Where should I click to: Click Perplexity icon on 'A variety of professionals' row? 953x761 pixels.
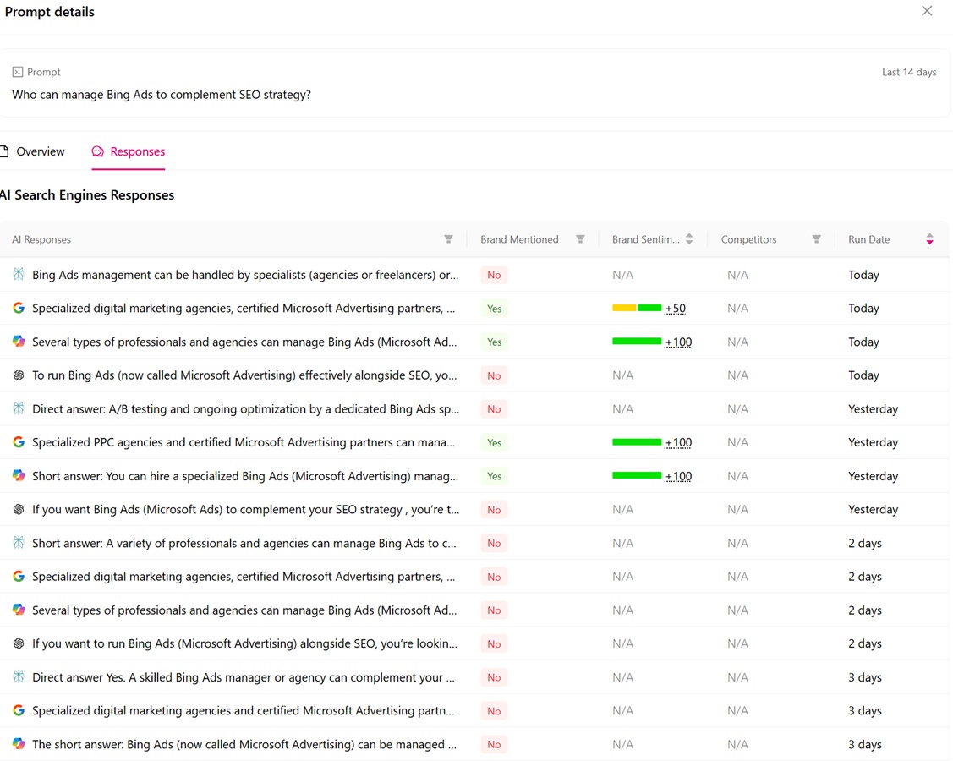19,543
